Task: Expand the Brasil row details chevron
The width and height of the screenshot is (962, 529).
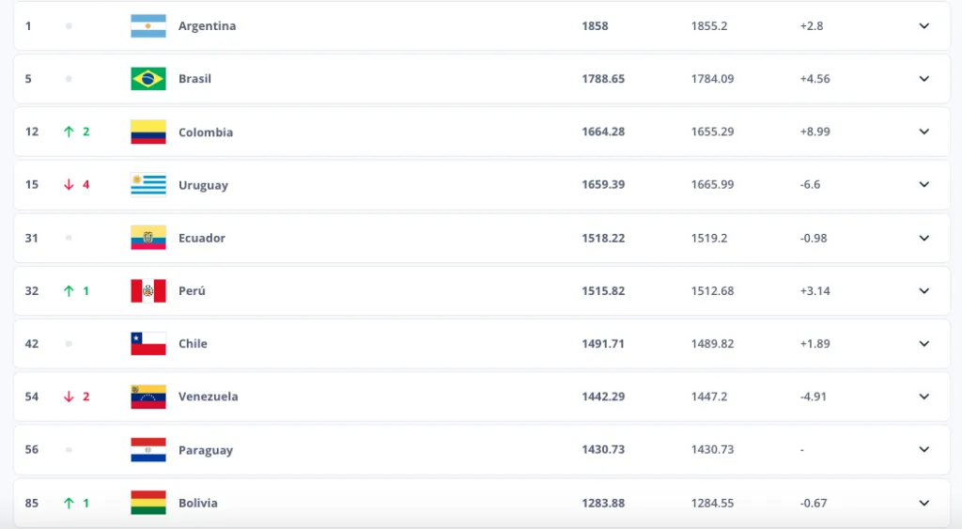Action: click(923, 79)
